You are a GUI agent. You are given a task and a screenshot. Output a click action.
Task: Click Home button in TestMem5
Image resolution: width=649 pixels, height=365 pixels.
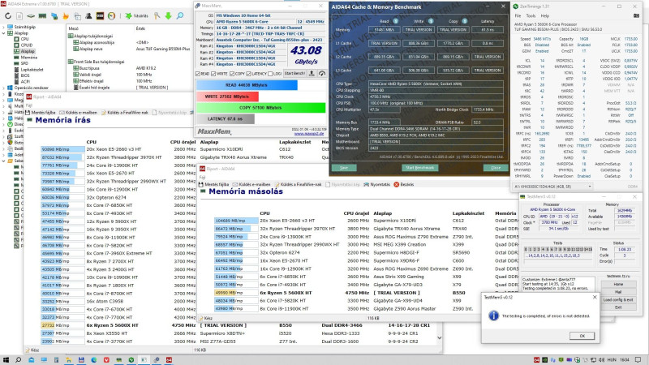pyautogui.click(x=618, y=285)
